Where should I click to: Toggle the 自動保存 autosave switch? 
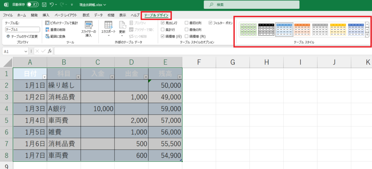click(x=33, y=5)
